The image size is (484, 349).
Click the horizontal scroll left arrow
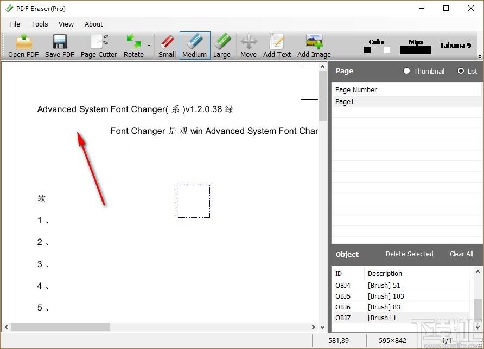pos(6,327)
